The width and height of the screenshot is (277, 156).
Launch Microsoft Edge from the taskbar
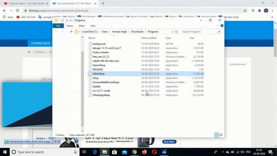95,152
